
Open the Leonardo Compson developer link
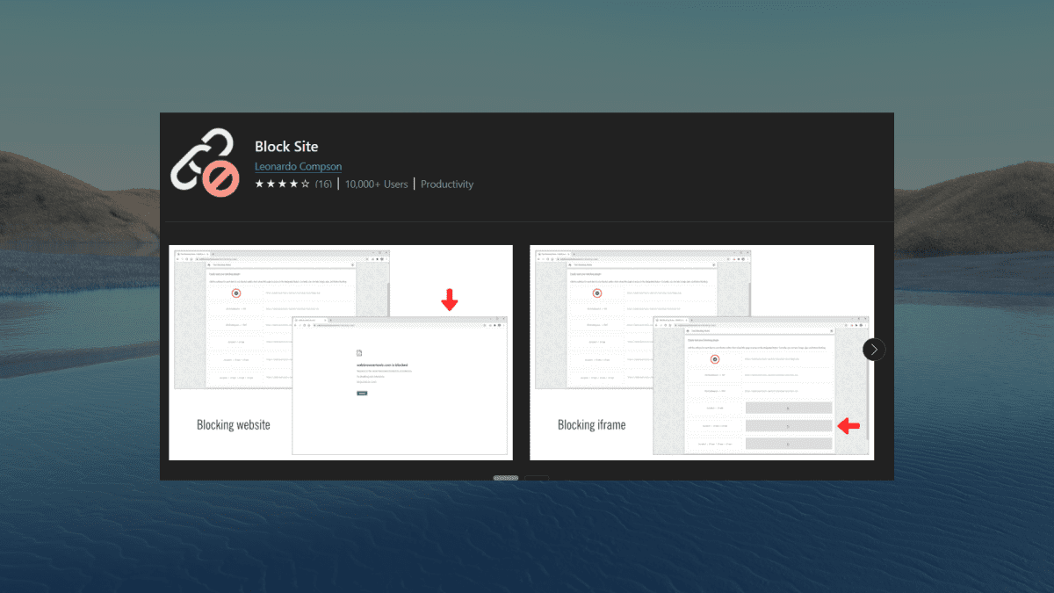pos(299,166)
